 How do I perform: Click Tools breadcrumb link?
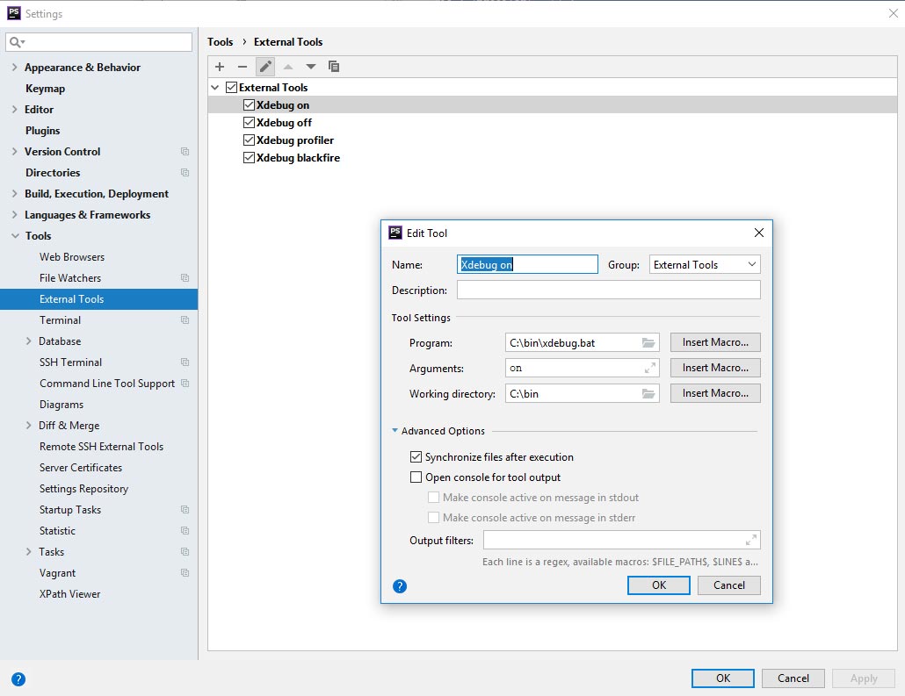tap(220, 41)
